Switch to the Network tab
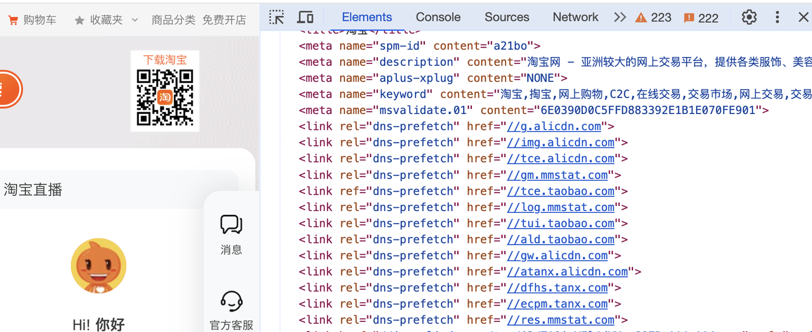The image size is (812, 332). click(x=575, y=17)
